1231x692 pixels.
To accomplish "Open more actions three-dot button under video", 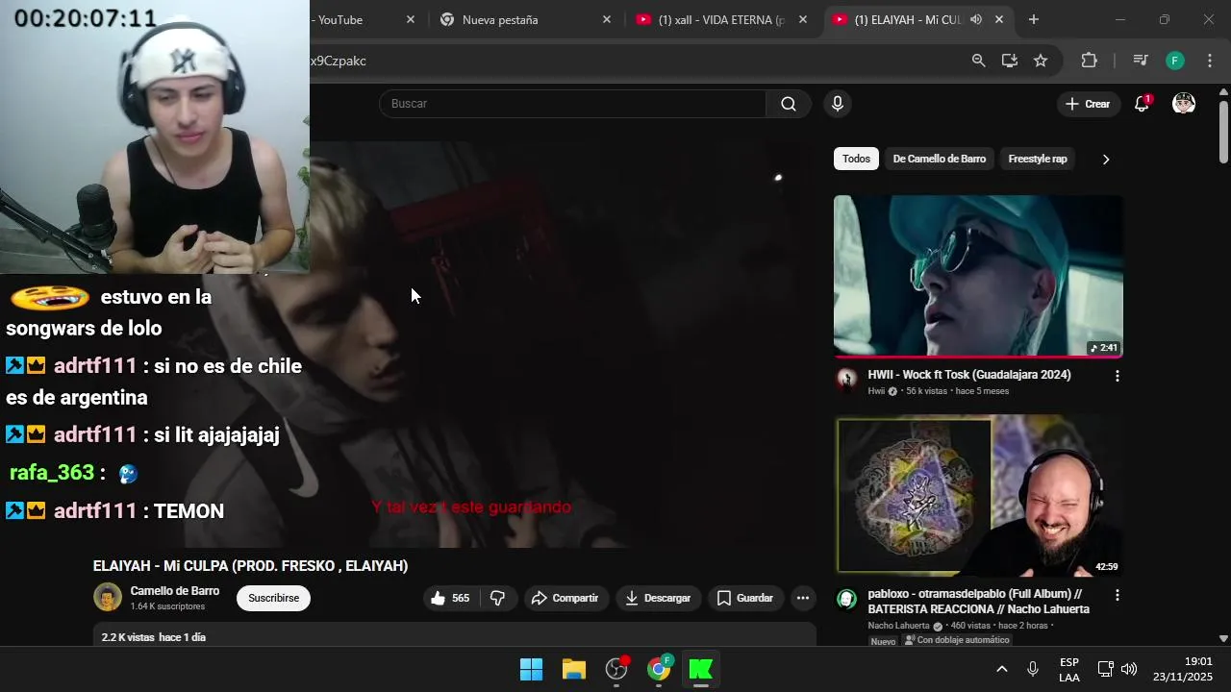I will click(x=802, y=598).
